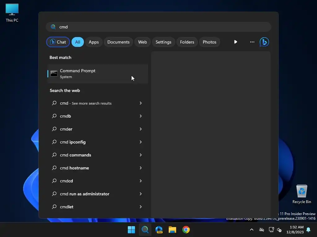Click the search box containing cmd

158,27
